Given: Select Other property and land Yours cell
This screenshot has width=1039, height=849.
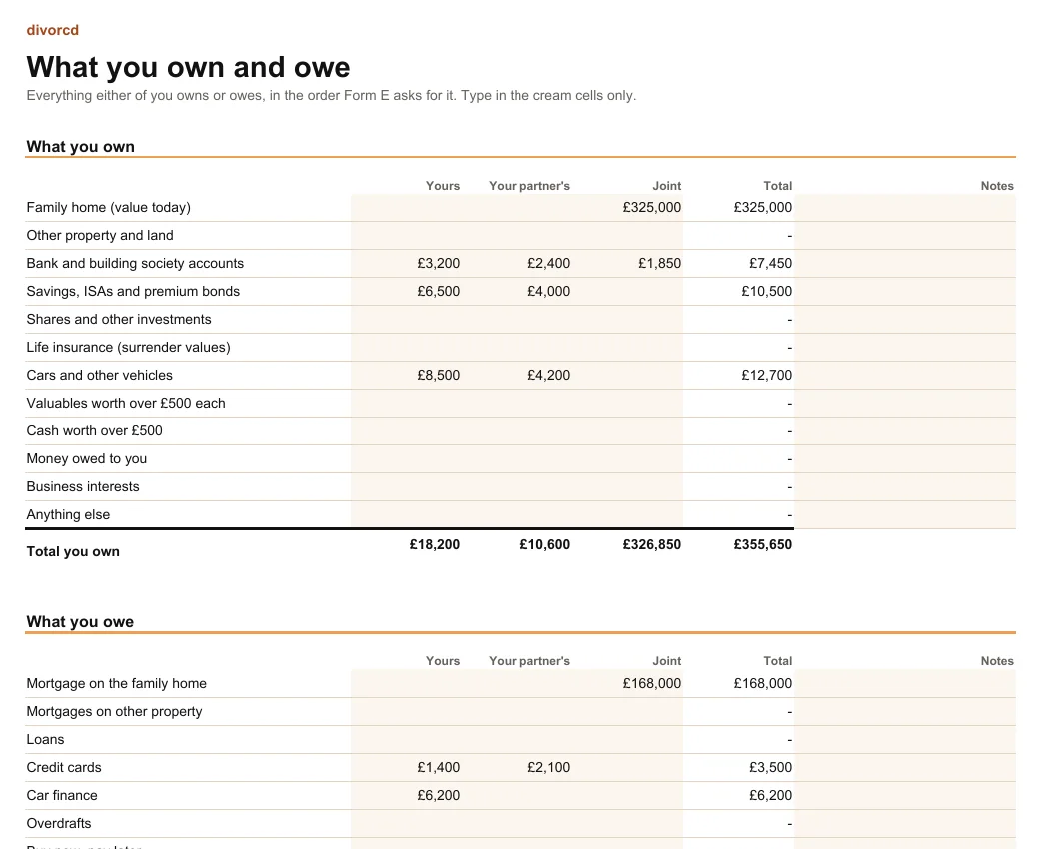Looking at the screenshot, I should tap(407, 235).
